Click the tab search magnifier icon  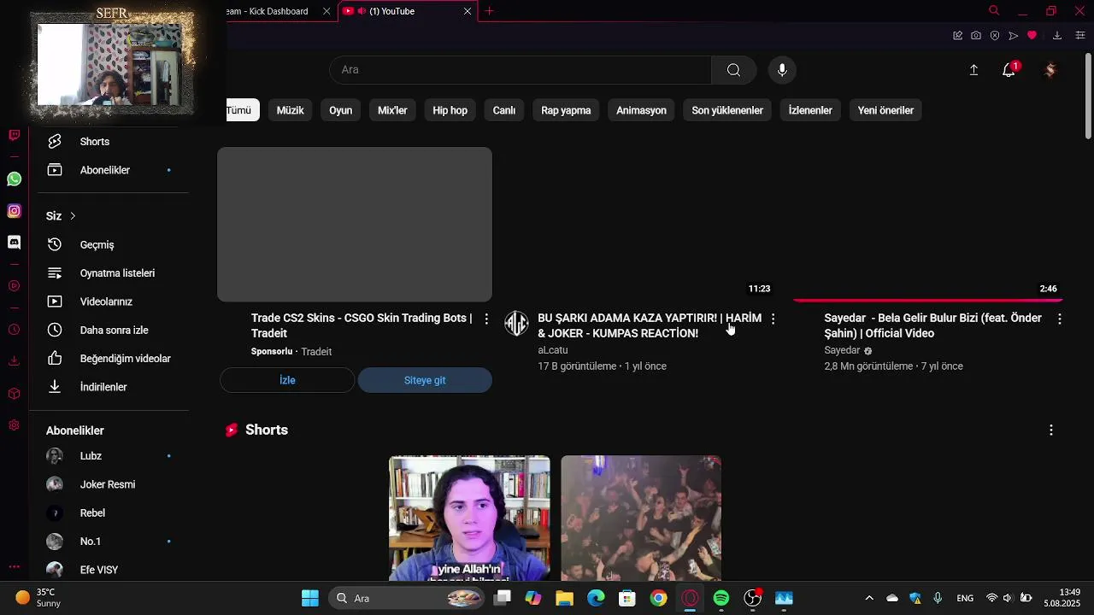994,11
